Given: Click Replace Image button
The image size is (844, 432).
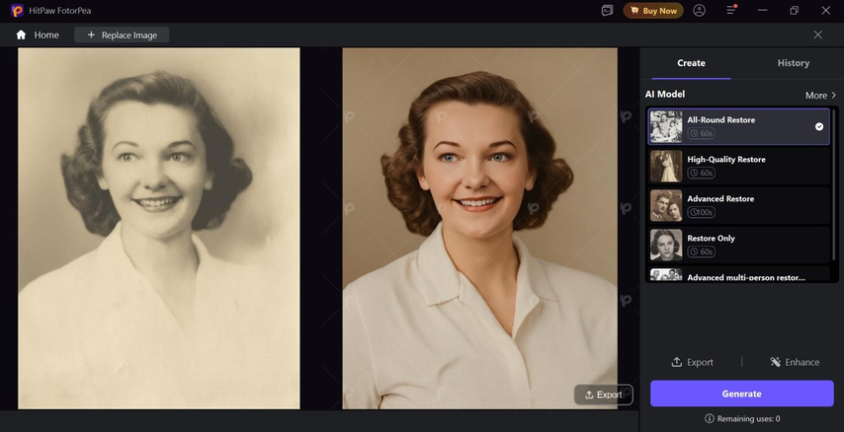Looking at the screenshot, I should pyautogui.click(x=122, y=35).
